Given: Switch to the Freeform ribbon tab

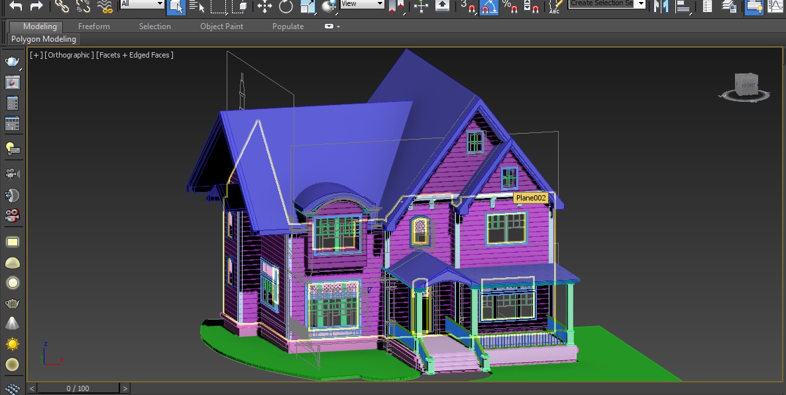Looking at the screenshot, I should (x=94, y=26).
